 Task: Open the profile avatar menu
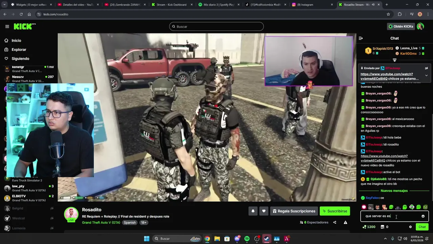pos(420,26)
